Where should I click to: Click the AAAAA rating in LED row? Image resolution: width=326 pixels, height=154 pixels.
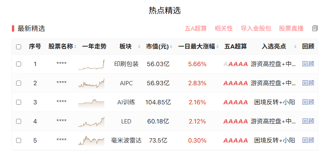[235, 122]
